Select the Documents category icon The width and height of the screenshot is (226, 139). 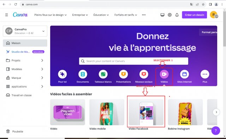coord(83,74)
